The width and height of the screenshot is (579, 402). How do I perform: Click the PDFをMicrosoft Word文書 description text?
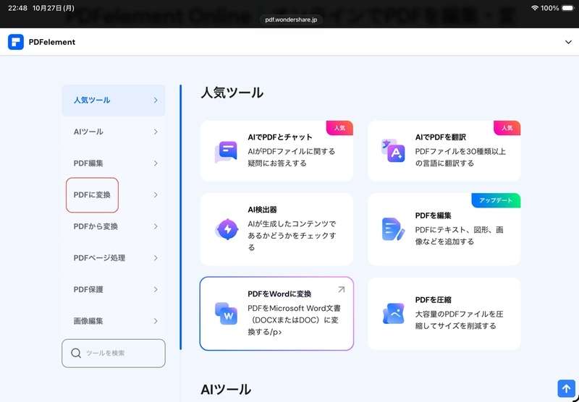(294, 320)
